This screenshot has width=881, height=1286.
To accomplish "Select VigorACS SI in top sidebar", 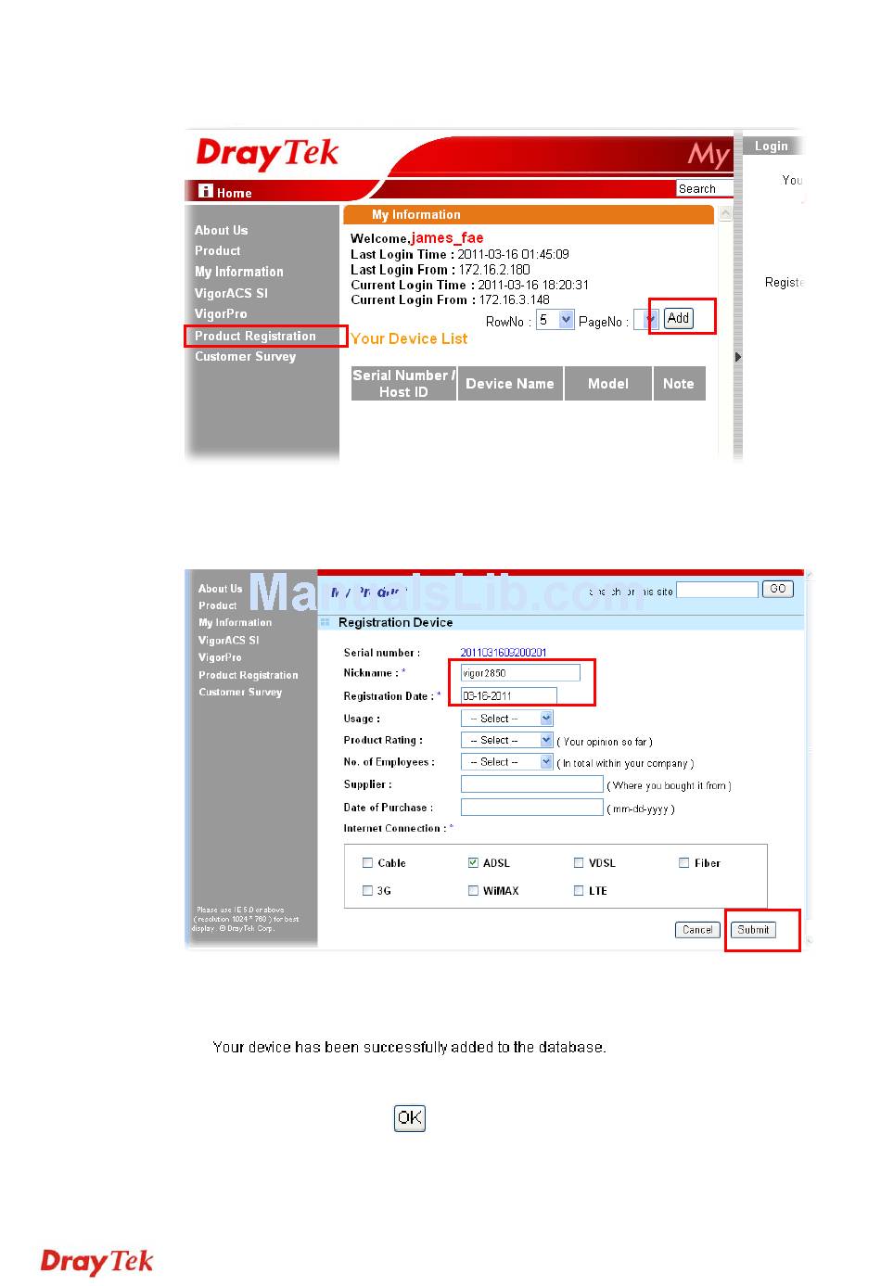I will pyautogui.click(x=231, y=293).
